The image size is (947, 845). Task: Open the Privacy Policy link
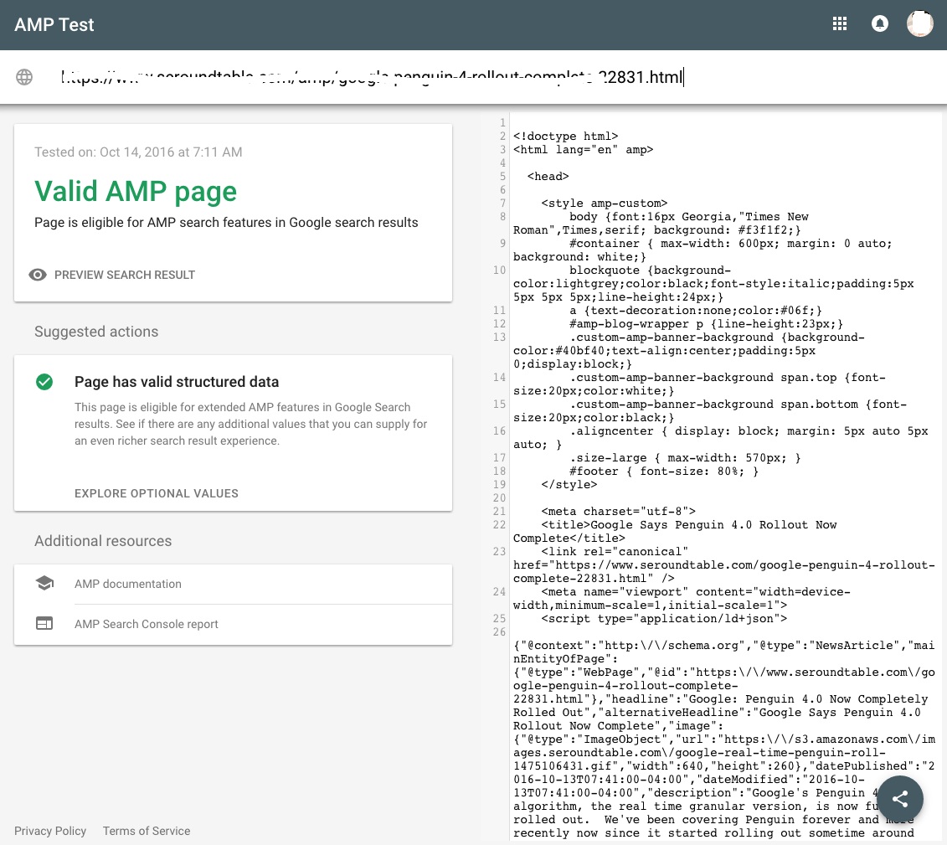[50, 831]
